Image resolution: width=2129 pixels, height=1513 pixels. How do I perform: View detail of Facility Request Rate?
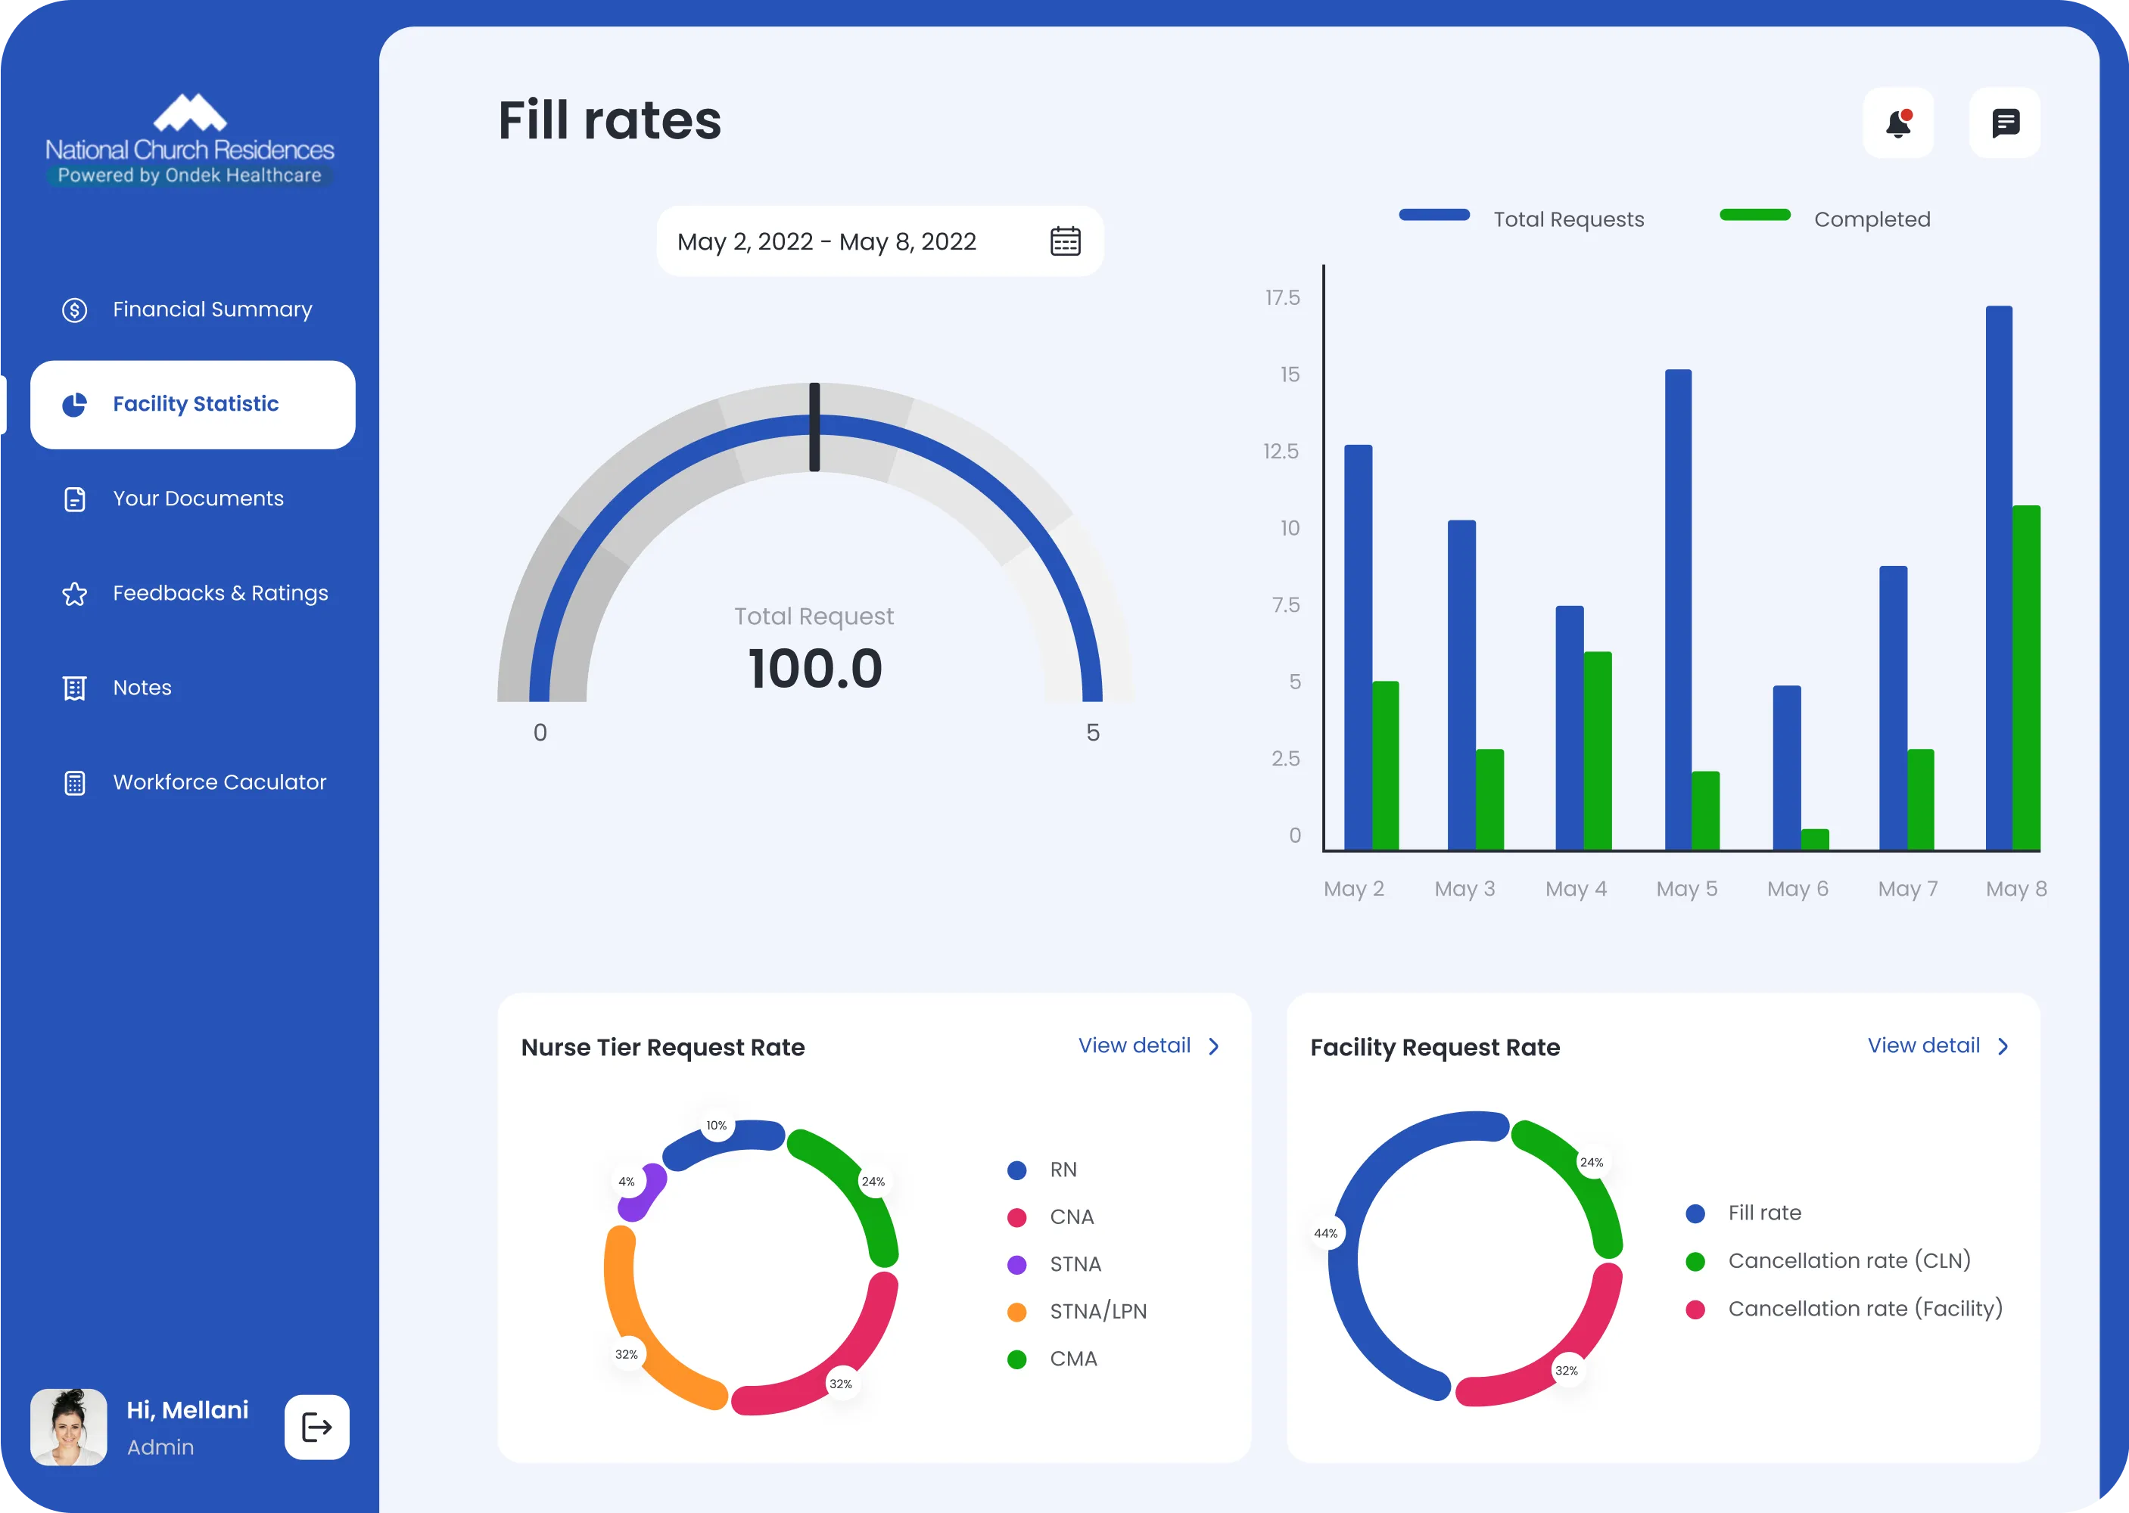[x=1924, y=1045]
